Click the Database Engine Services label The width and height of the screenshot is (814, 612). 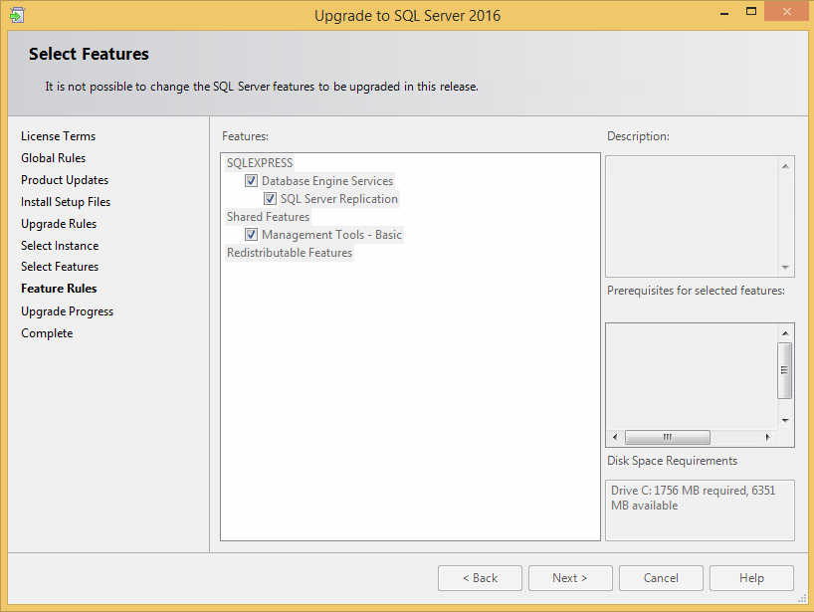[327, 181]
